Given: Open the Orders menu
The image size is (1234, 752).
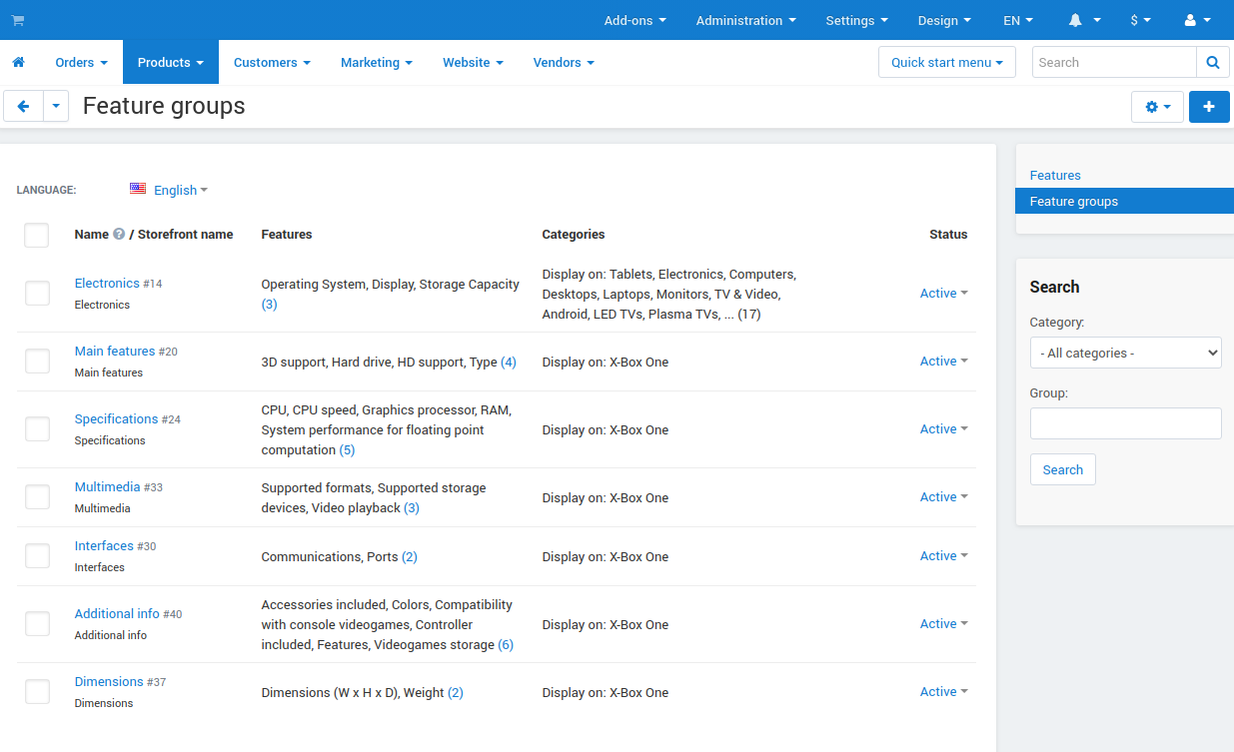Looking at the screenshot, I should [x=81, y=62].
